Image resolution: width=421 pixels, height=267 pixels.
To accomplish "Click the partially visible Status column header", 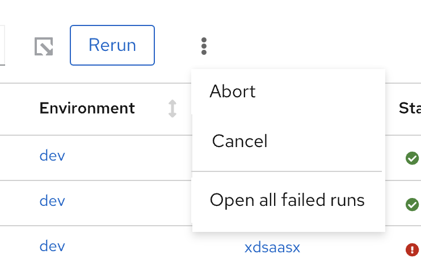I will 410,108.
